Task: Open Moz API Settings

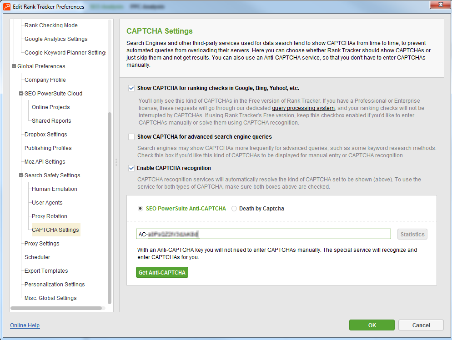Action: [x=45, y=162]
